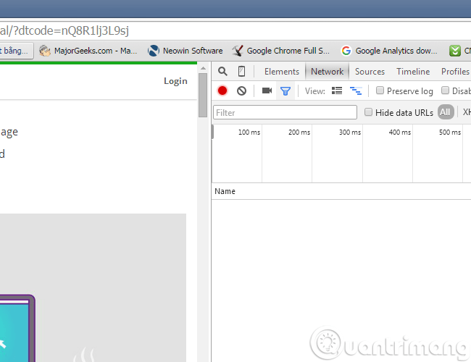
Task: Toggle the overview waterfall view icon
Action: (x=356, y=90)
